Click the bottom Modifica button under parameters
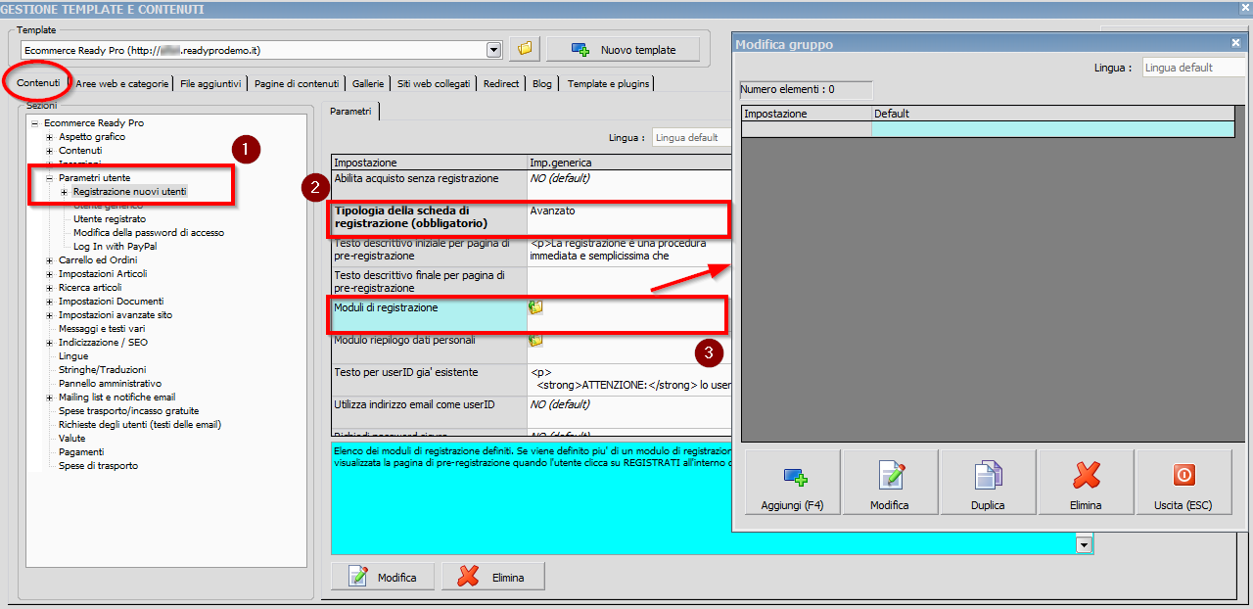1253x609 pixels. point(384,577)
